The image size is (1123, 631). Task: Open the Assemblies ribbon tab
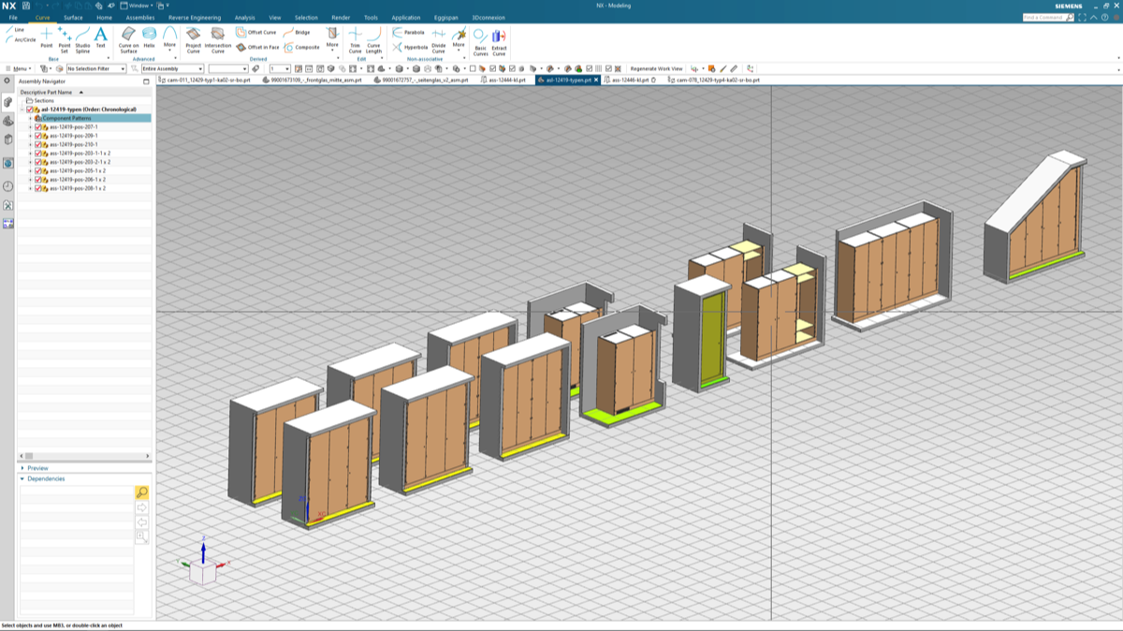click(x=140, y=18)
